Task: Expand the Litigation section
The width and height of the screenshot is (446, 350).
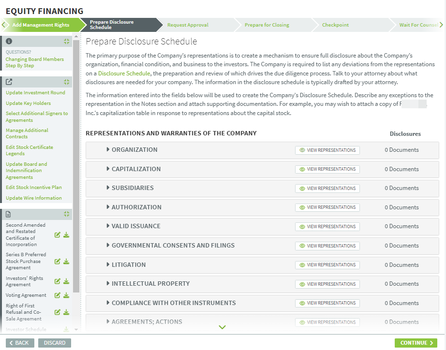Action: click(108, 265)
